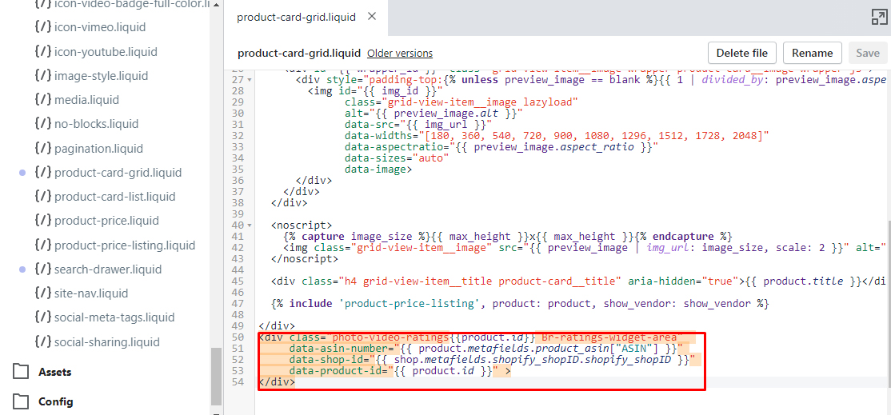Open the Older versions link
The height and width of the screenshot is (415, 891).
pos(400,54)
